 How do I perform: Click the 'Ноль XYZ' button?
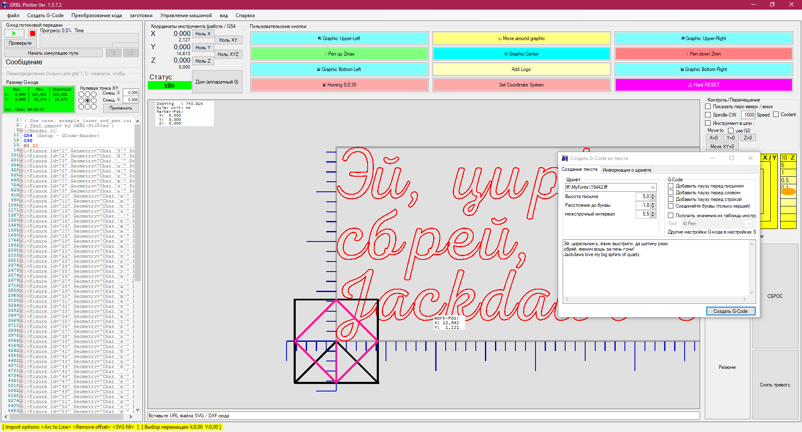pyautogui.click(x=228, y=54)
